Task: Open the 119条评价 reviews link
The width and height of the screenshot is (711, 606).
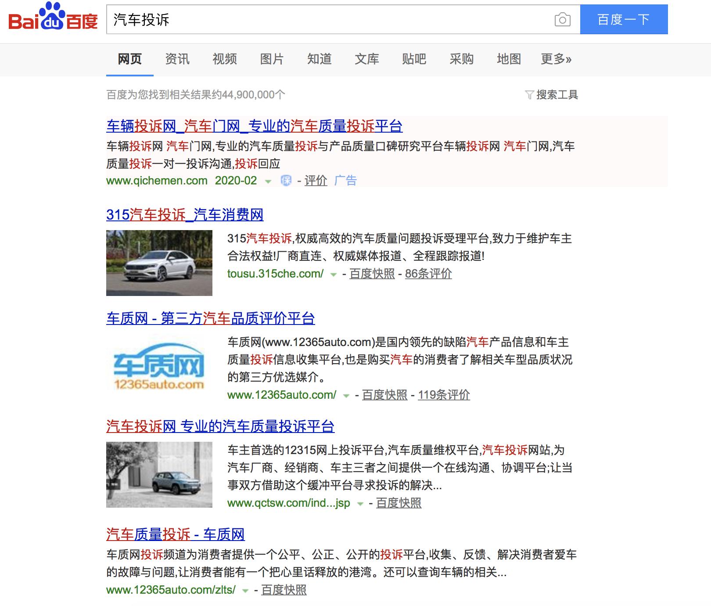Action: 444,395
